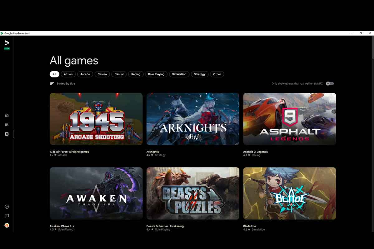Screen dimensions: 374x249
Task: Switch to the Action category
Action: click(x=68, y=74)
